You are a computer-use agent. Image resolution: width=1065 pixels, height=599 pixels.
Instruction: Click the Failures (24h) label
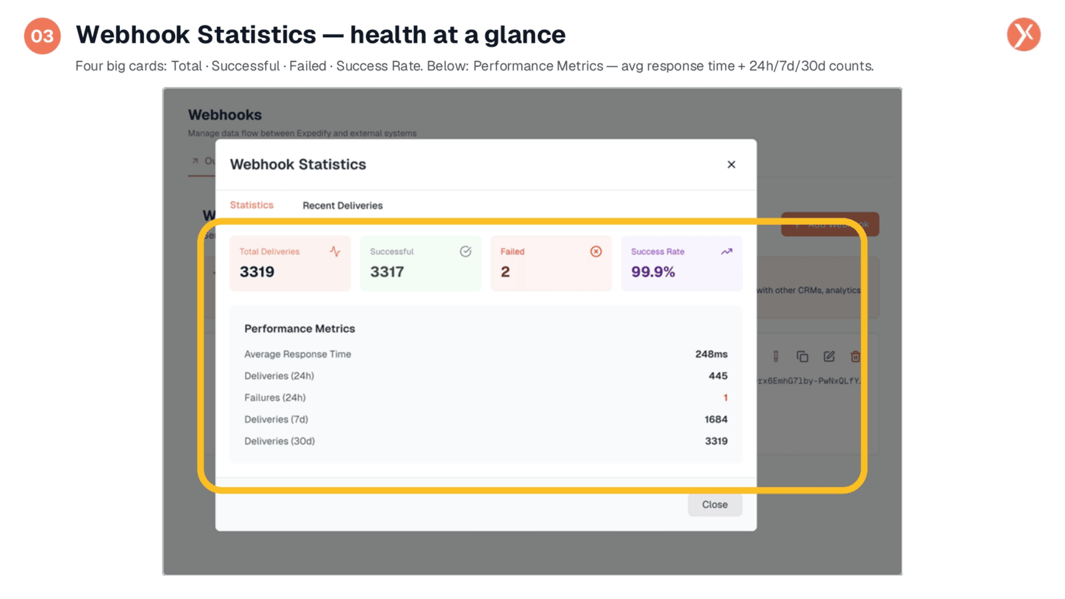[275, 398]
